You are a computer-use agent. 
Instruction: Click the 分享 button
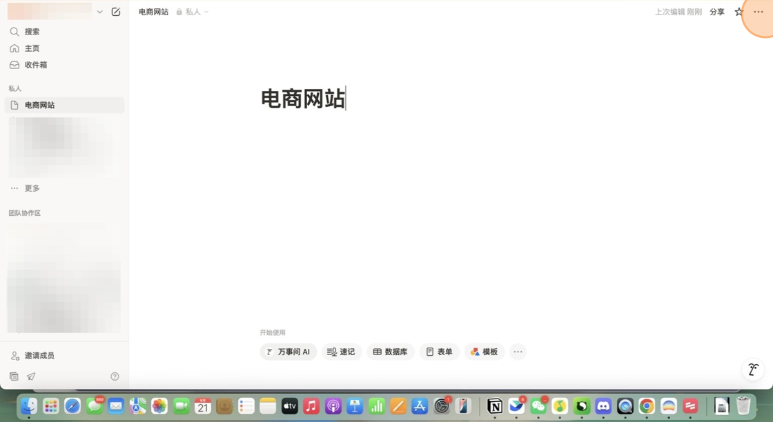coord(717,12)
